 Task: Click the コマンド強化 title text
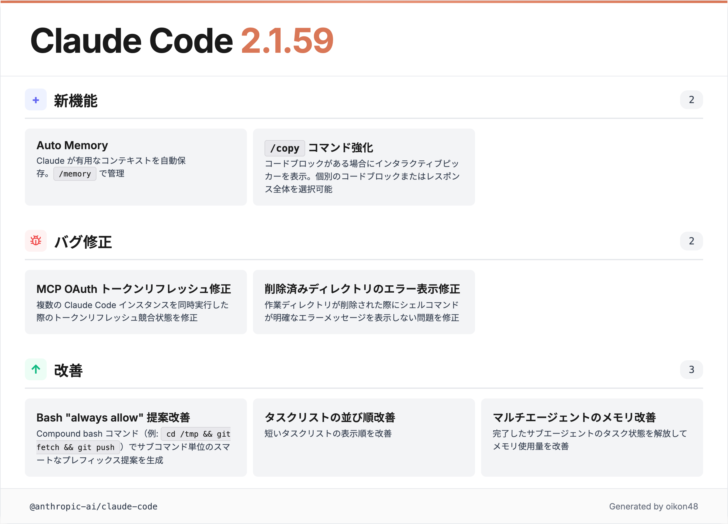point(341,148)
